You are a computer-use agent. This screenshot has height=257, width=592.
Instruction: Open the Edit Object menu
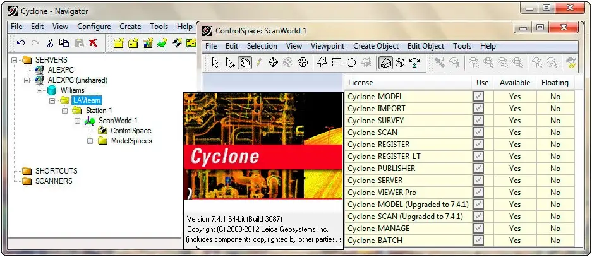click(426, 46)
